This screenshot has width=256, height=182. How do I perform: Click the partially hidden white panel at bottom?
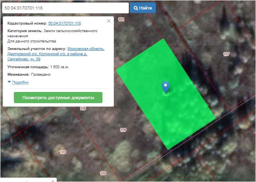pos(29,180)
